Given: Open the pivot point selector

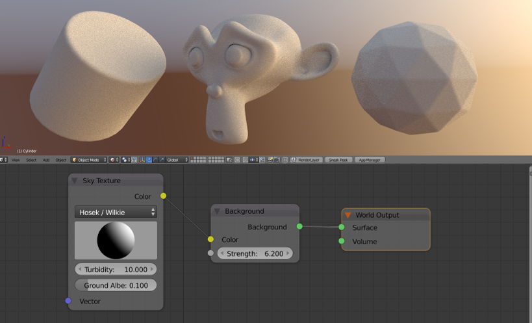Looking at the screenshot, I should 125,160.
